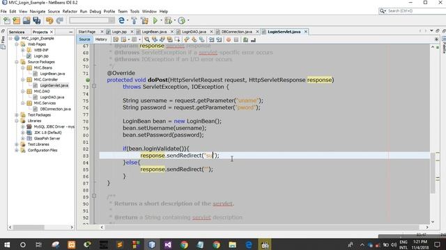446x250 pixels.
Task: Click the Start Macro Recording red circle icon
Action: (x=229, y=40)
